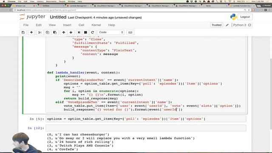The width and height of the screenshot is (272, 153).
Task: Switch to the Amazon Lex tab
Action: pos(24,6)
